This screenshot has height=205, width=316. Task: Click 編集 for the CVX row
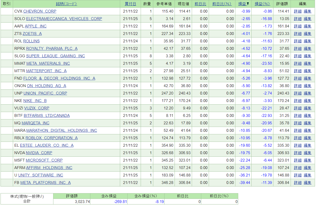pyautogui.click(x=308, y=11)
